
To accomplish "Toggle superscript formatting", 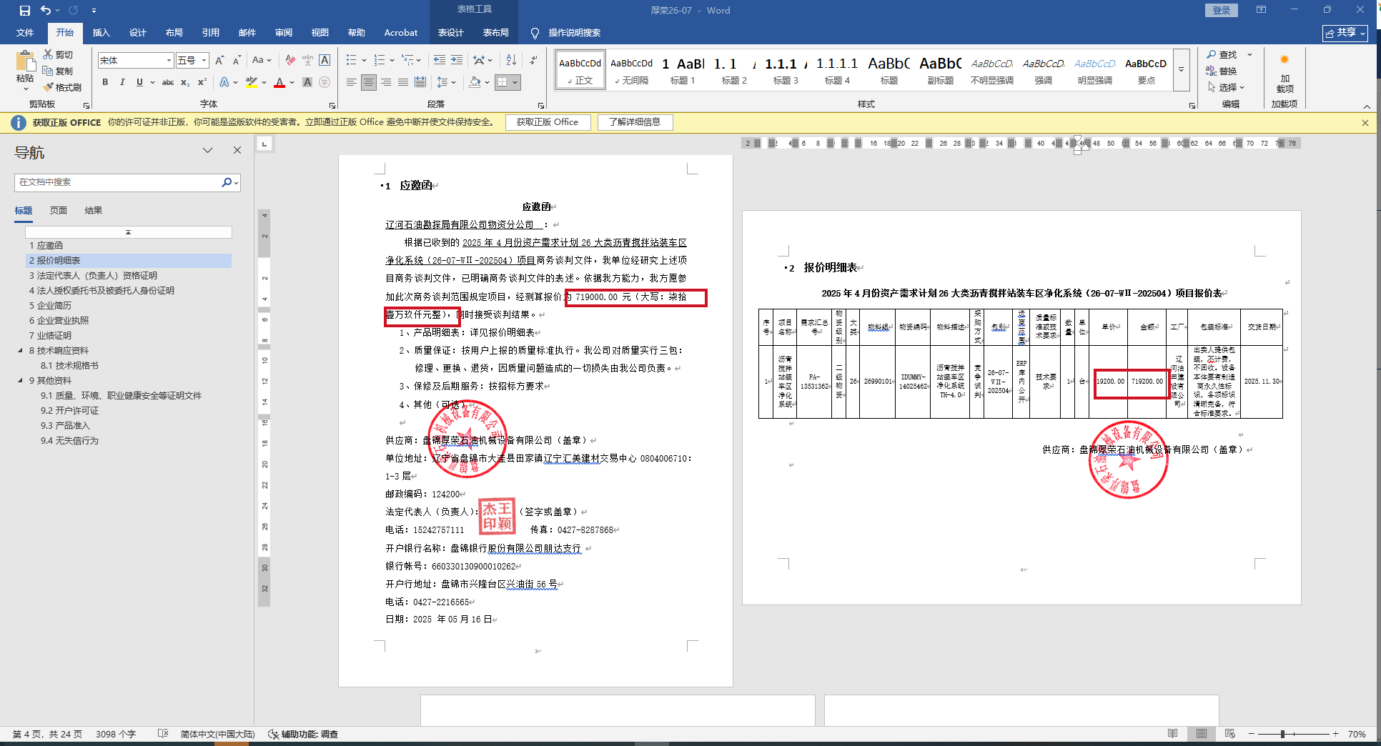I will click(202, 82).
